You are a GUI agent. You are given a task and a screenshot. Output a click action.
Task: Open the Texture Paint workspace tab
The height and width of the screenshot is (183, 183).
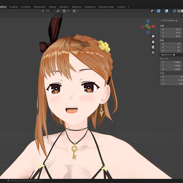coord(40,7)
